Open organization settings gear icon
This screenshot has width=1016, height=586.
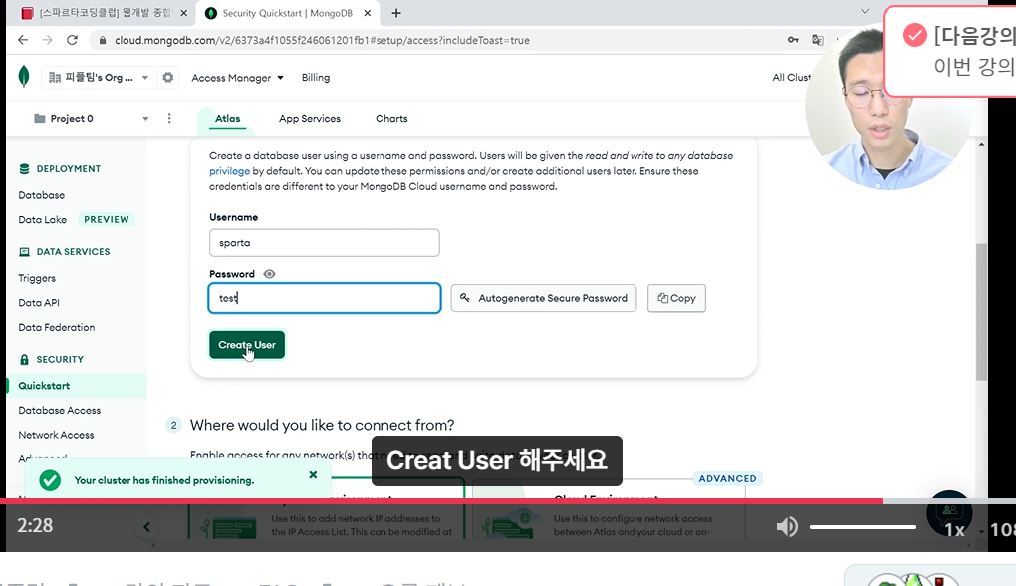coord(167,77)
